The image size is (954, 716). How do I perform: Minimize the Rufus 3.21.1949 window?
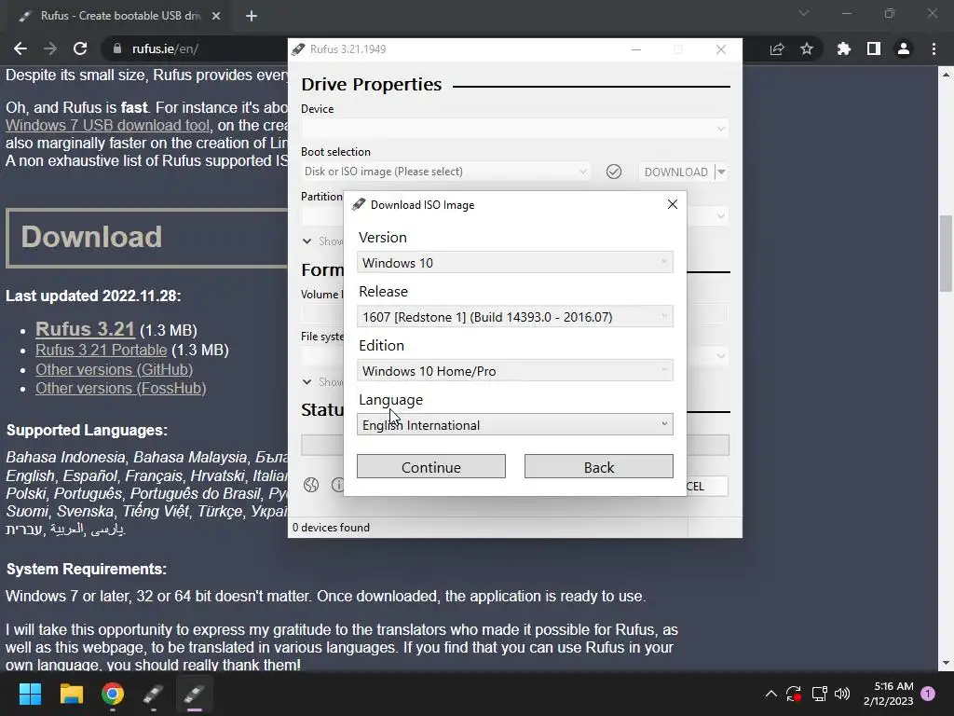636,49
